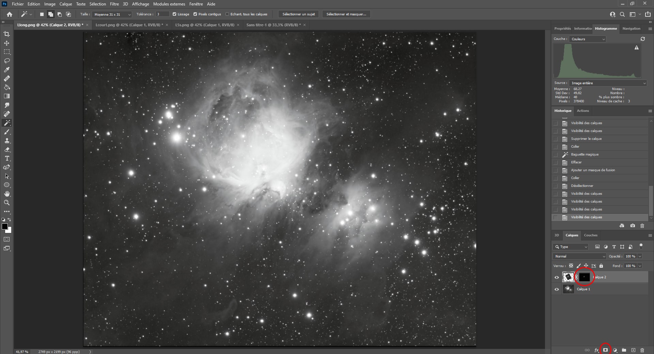654x354 pixels.
Task: Open the Taille sample size dropdown
Action: (112, 14)
